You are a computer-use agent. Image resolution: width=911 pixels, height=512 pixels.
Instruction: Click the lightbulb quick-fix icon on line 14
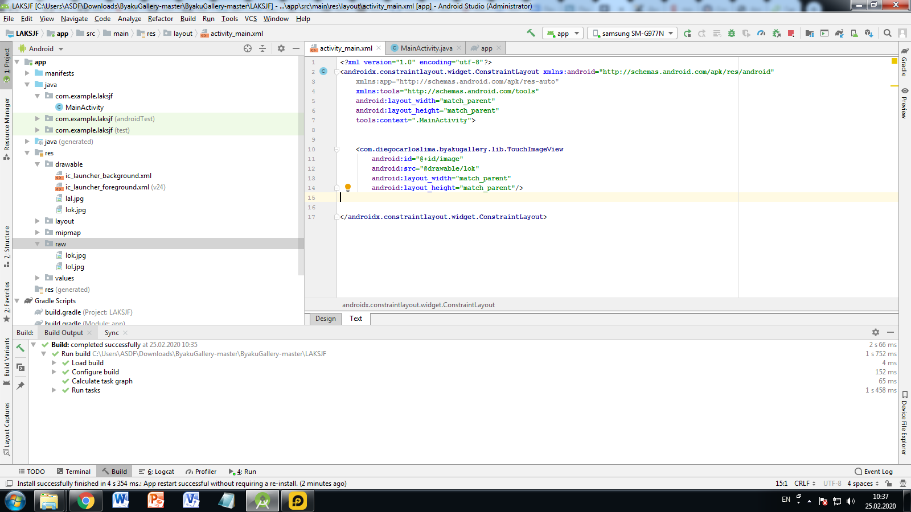pyautogui.click(x=348, y=187)
